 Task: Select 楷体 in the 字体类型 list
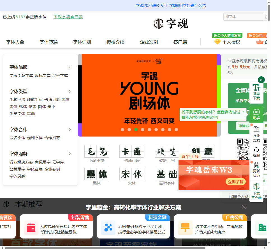coord(23,107)
